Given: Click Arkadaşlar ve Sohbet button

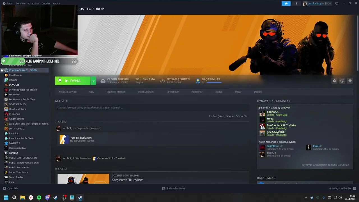Looking at the screenshot, I should click(340, 189).
